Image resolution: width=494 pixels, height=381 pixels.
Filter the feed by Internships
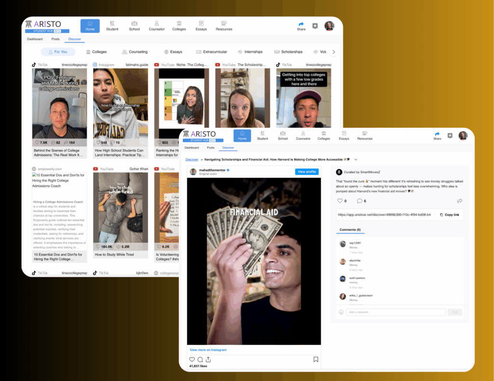pos(250,52)
